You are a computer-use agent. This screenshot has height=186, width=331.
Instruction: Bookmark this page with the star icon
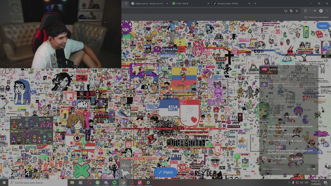tap(297, 11)
